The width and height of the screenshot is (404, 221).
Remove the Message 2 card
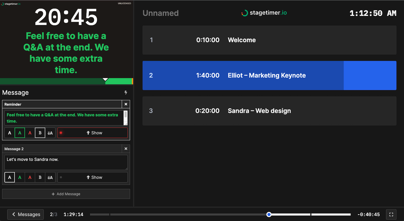click(x=126, y=149)
